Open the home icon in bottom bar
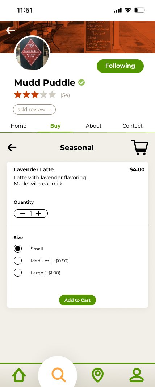The image size is (155, 387). click(19, 375)
